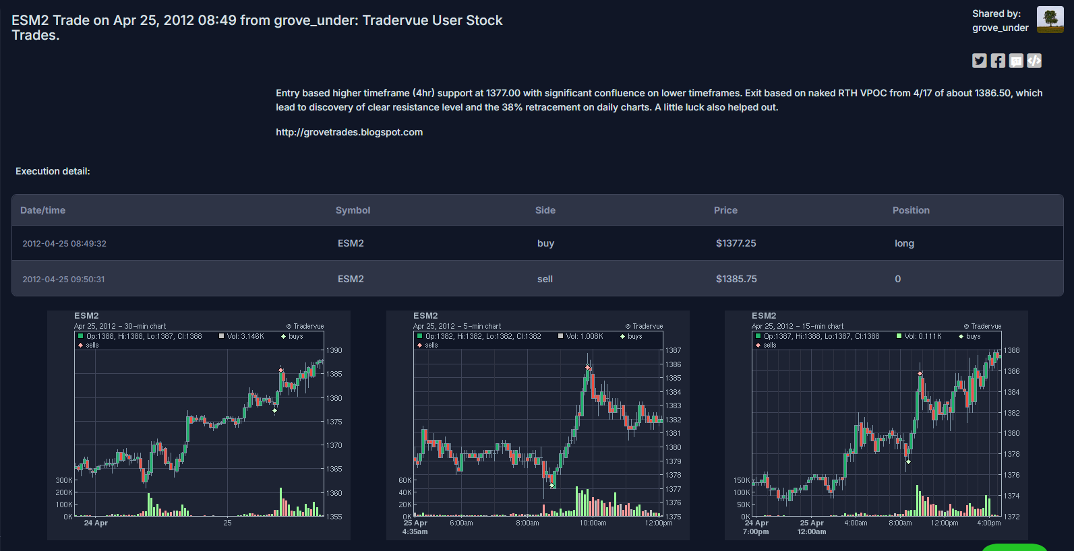
Task: Click the Price column header
Action: pyautogui.click(x=725, y=210)
